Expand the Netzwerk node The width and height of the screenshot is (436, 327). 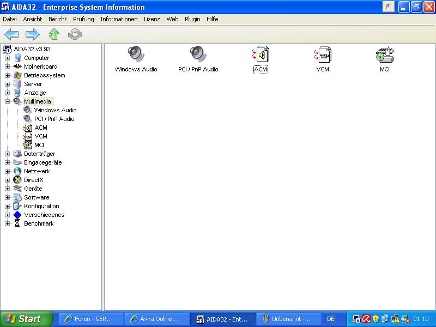(x=7, y=171)
